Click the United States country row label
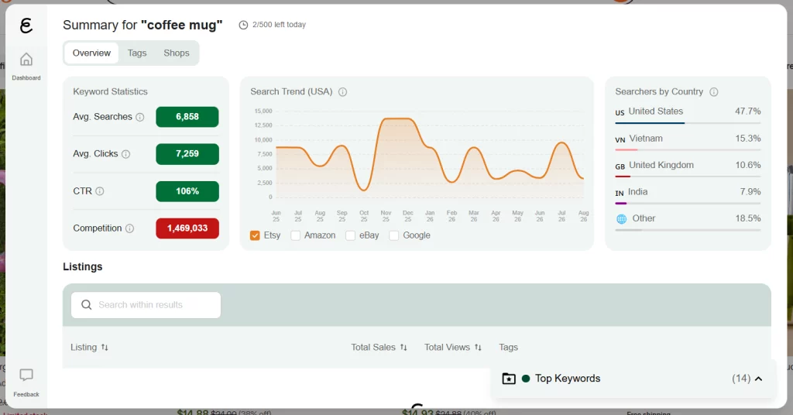The height and width of the screenshot is (415, 793). tap(655, 111)
